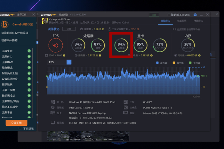
Task: Click the Cyberpunk2077.exe game icon
Action: tap(45, 21)
